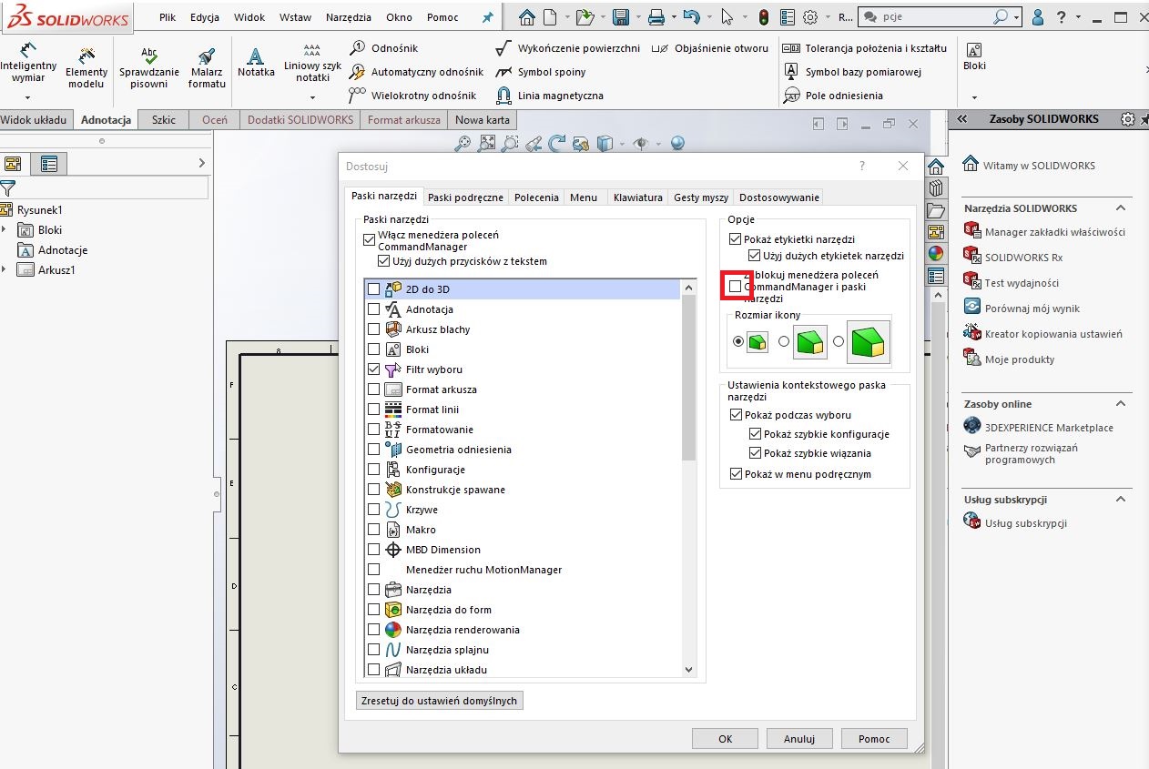
Task: Print the drawing with printer icon
Action: pos(656,16)
